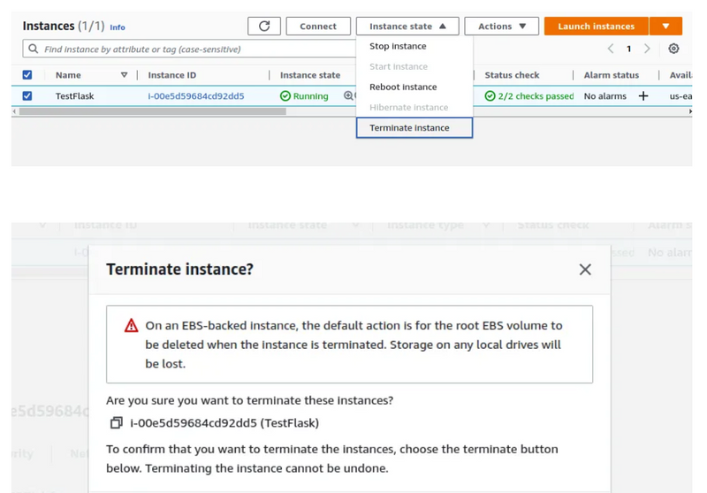Viewport: 707px width, 493px height.
Task: Go to next page arrow
Action: coord(647,49)
